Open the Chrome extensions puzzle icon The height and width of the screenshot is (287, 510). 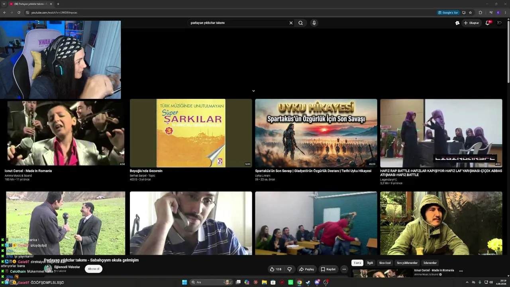[480, 12]
